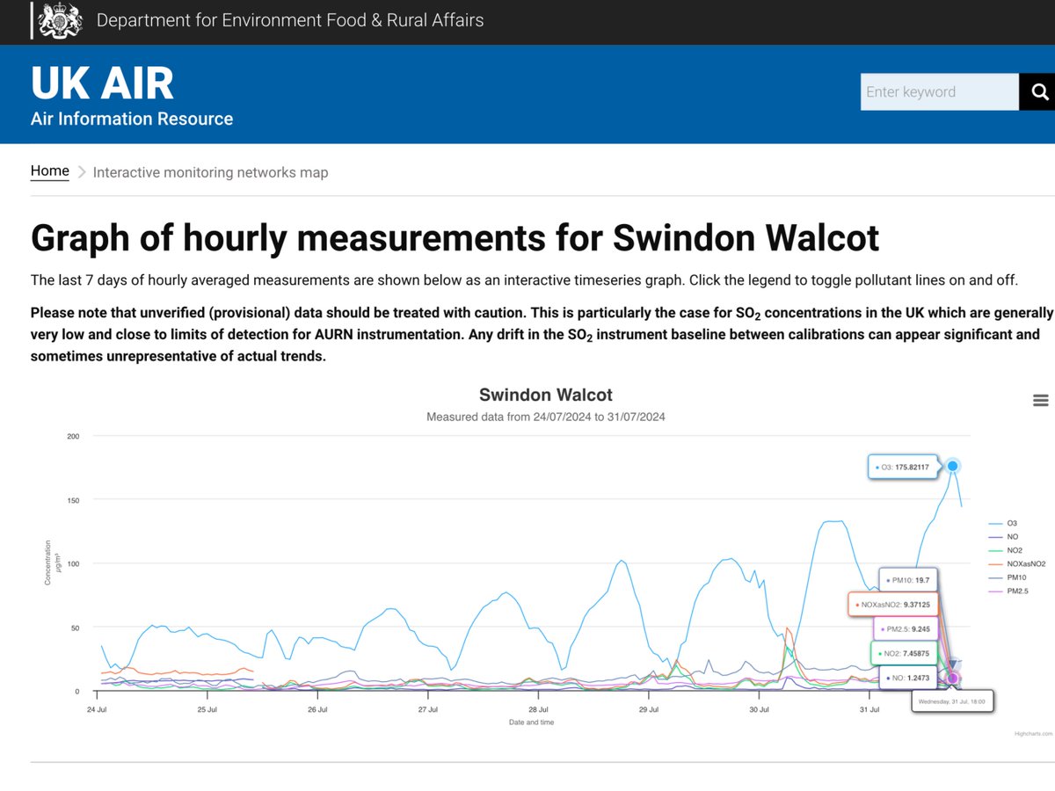Click the O3: 175.82117 tooltip
This screenshot has height=791, width=1055.
[902, 467]
